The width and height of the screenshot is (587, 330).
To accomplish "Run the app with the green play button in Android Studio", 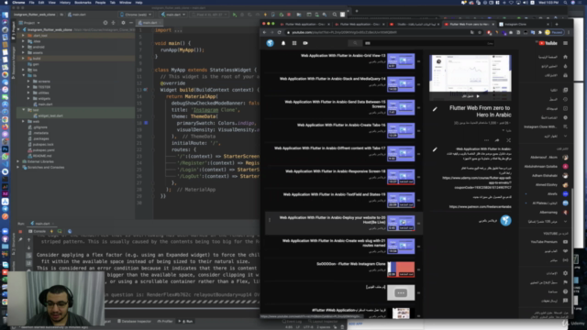I will (235, 15).
